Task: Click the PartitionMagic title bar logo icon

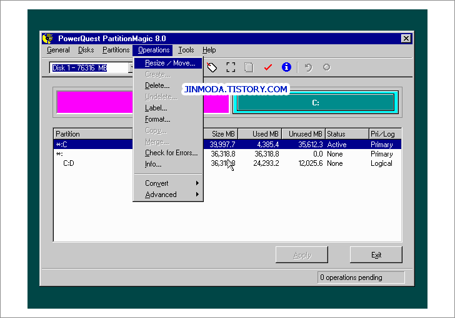Action: pyautogui.click(x=48, y=39)
